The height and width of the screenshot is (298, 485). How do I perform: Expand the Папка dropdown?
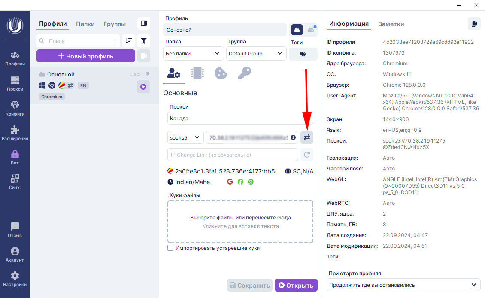193,54
